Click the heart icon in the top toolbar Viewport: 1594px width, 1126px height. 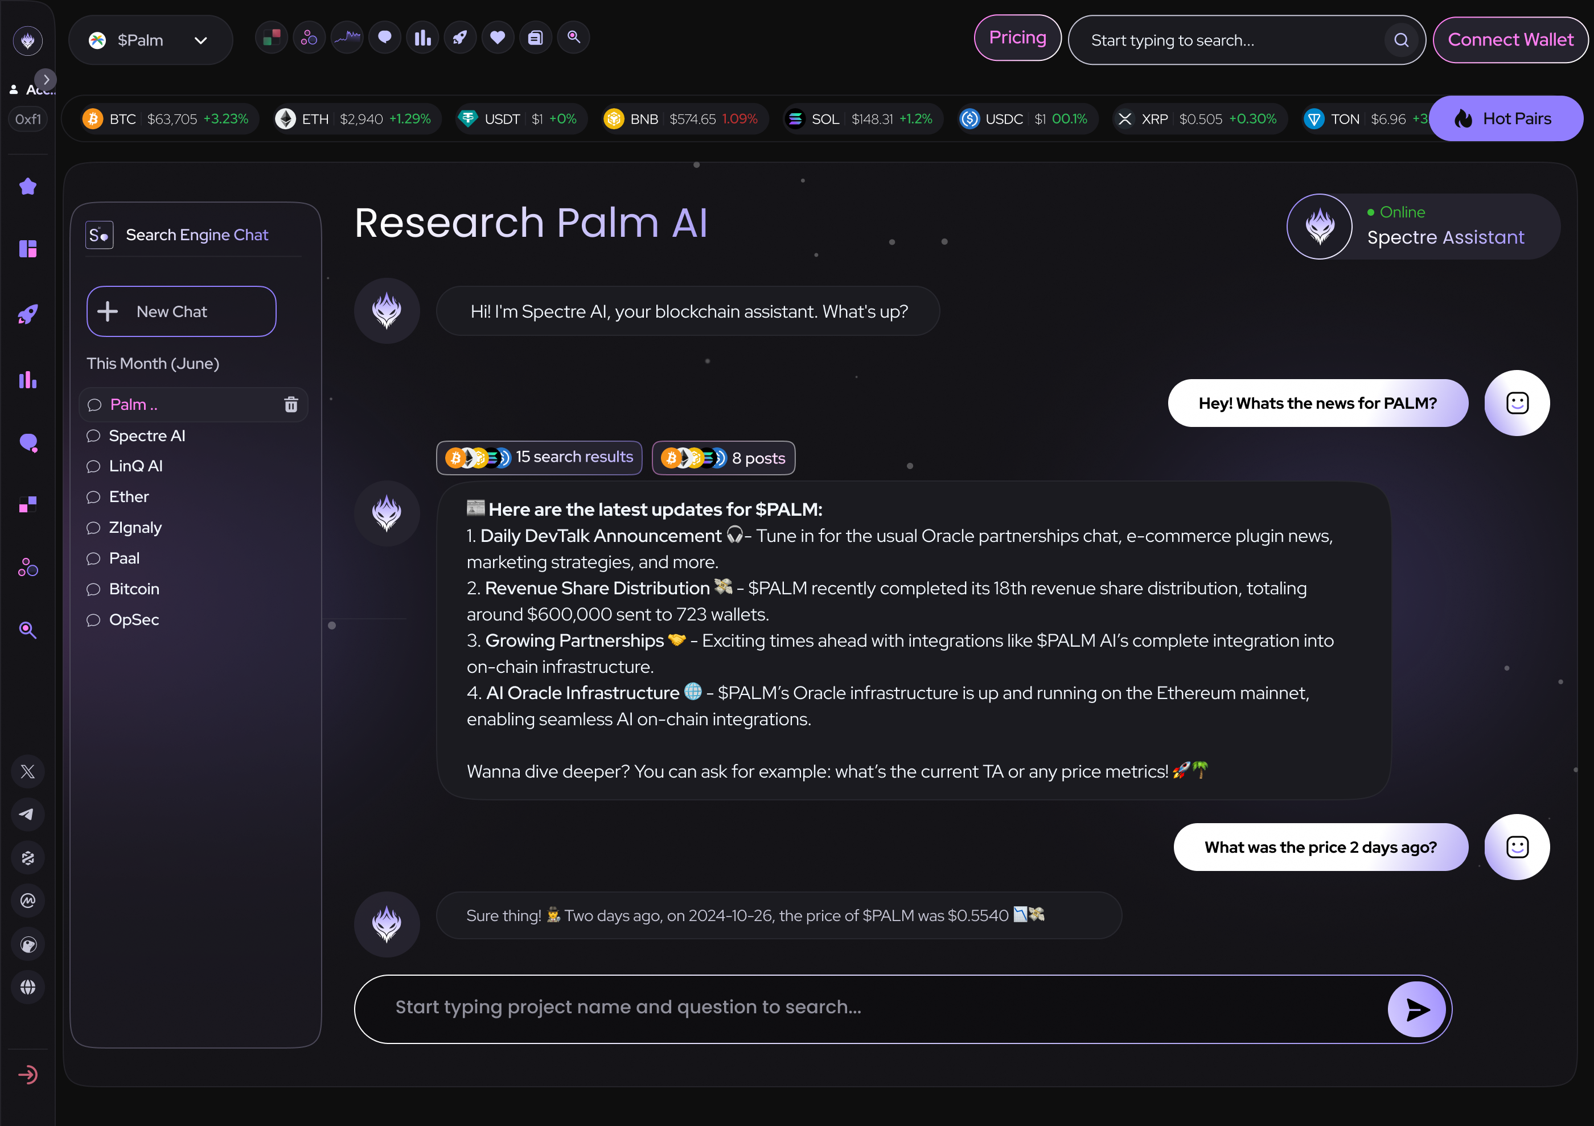click(x=498, y=38)
